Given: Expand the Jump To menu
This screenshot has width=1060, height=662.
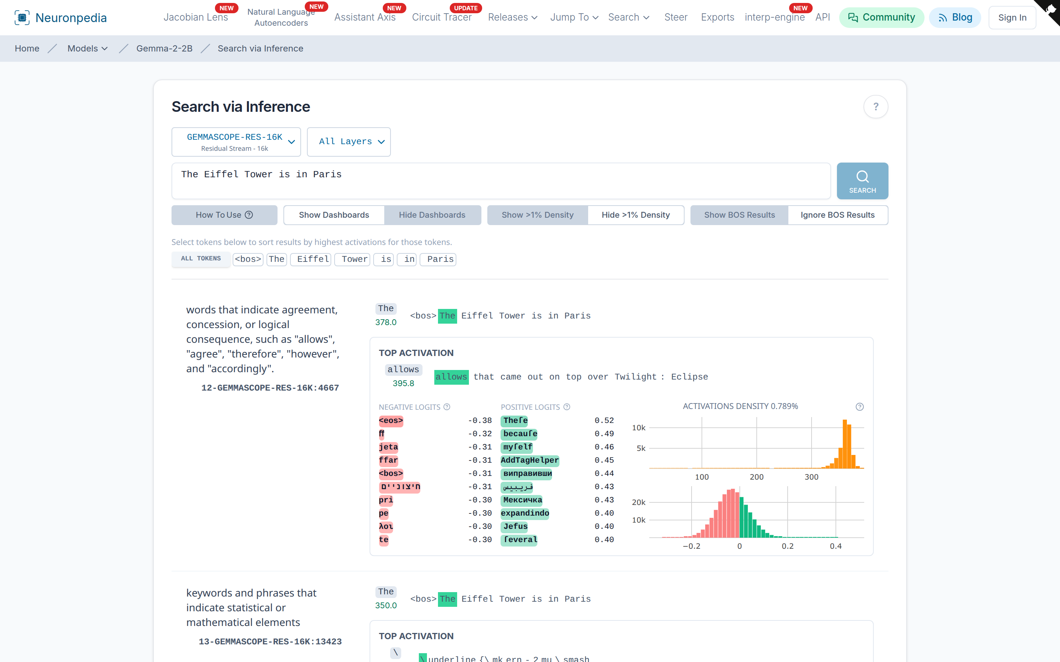Looking at the screenshot, I should (x=574, y=18).
